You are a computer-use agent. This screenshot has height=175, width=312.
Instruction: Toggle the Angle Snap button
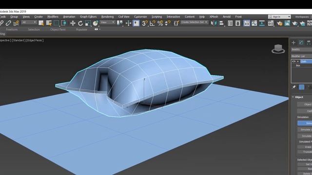[152, 23]
